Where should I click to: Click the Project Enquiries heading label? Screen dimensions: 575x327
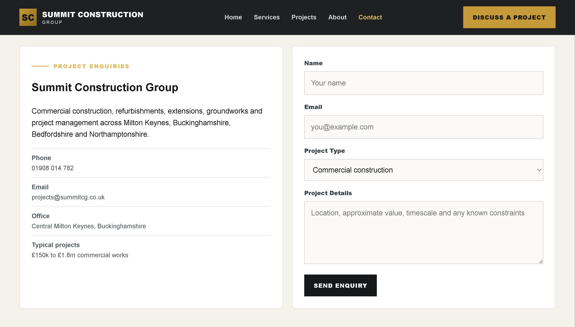click(91, 66)
